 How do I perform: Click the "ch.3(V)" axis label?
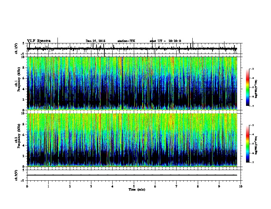point(16,175)
